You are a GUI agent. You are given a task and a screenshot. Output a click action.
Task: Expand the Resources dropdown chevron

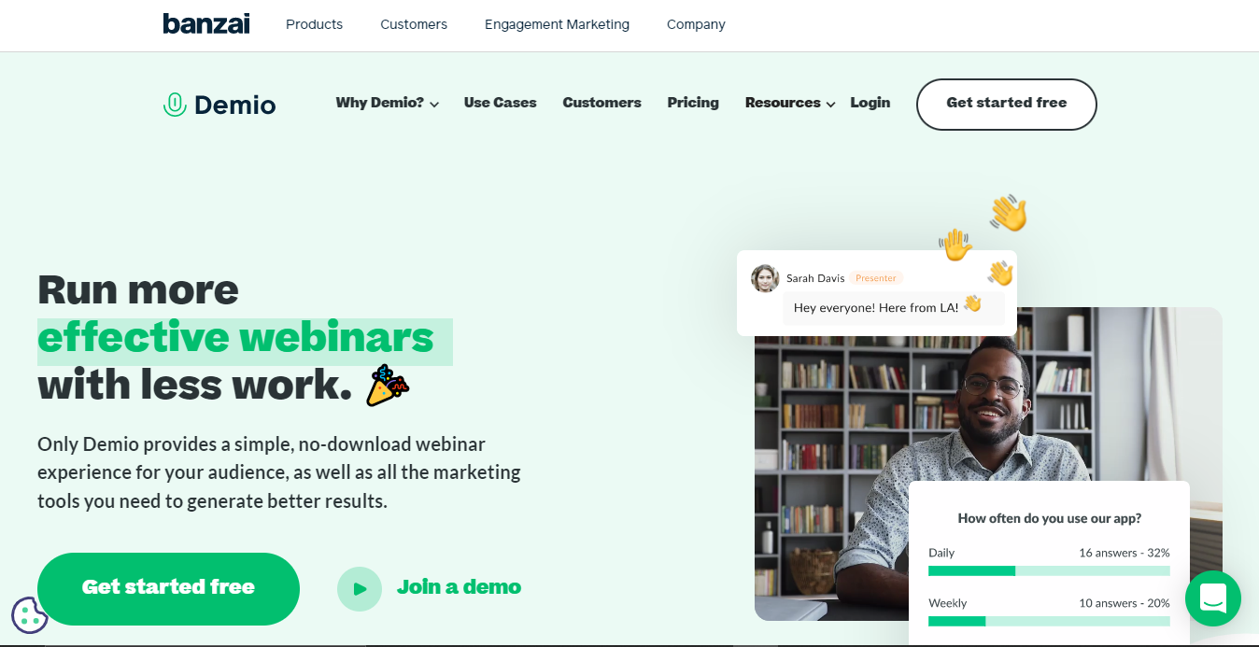tap(830, 105)
